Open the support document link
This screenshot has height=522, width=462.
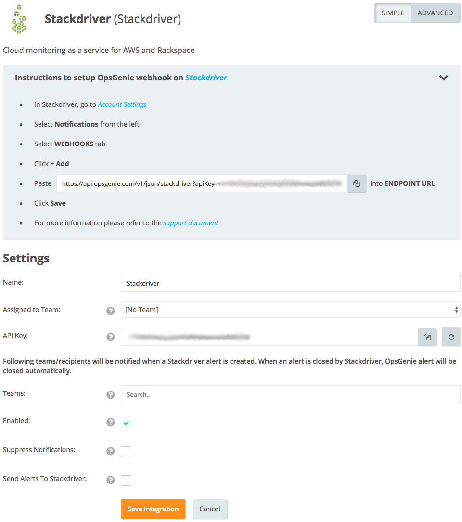pyautogui.click(x=191, y=222)
